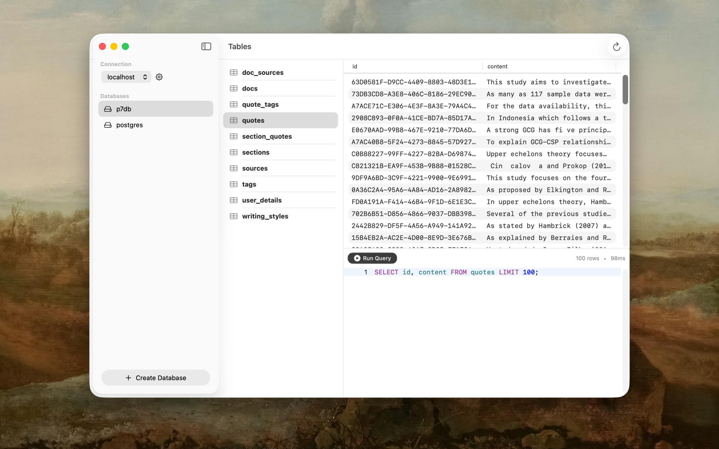Open the sections table
Image resolution: width=719 pixels, height=449 pixels.
tap(256, 152)
